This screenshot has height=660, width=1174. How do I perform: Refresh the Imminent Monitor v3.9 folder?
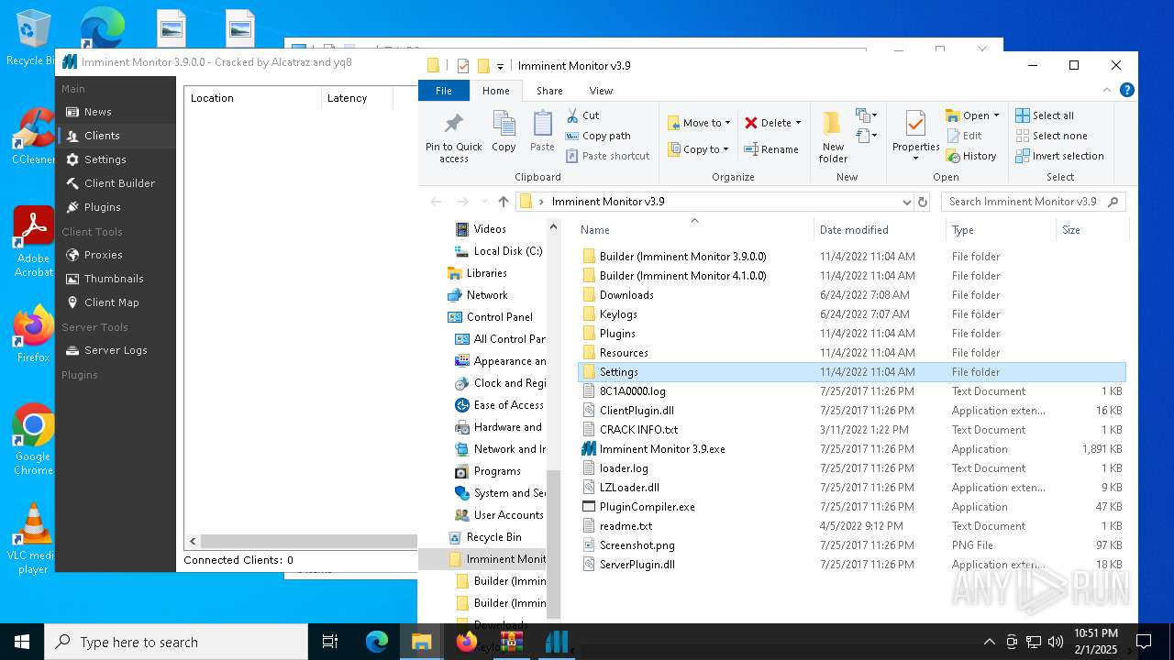point(923,202)
